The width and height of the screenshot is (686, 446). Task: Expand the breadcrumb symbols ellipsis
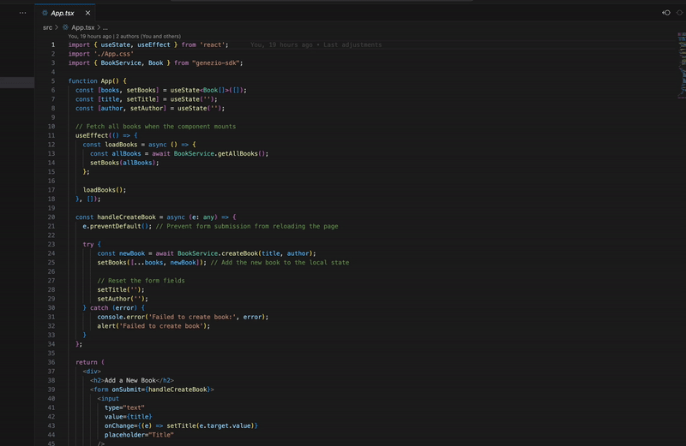click(105, 27)
